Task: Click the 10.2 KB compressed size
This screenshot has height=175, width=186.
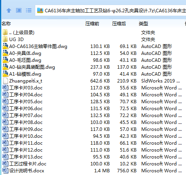Action: pos(128,164)
